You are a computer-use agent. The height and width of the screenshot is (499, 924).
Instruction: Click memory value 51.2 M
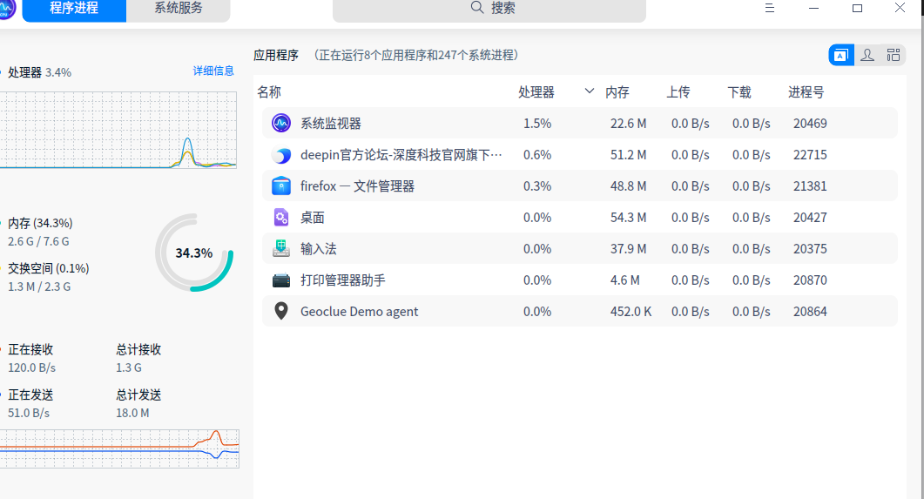(628, 155)
